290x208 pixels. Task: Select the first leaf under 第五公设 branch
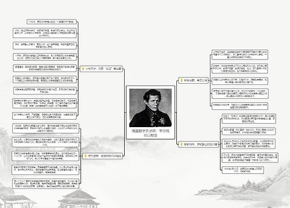pos(240,55)
